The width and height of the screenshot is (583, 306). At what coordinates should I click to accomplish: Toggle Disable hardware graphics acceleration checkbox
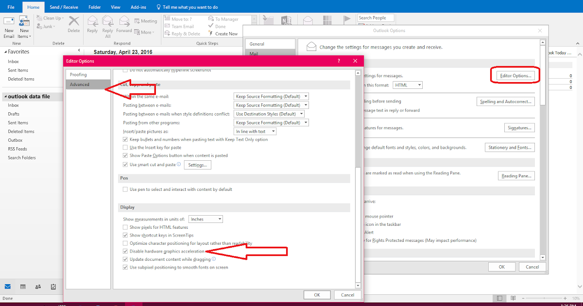pyautogui.click(x=126, y=251)
